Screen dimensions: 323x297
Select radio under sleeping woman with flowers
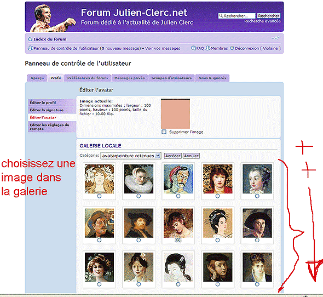click(178, 240)
